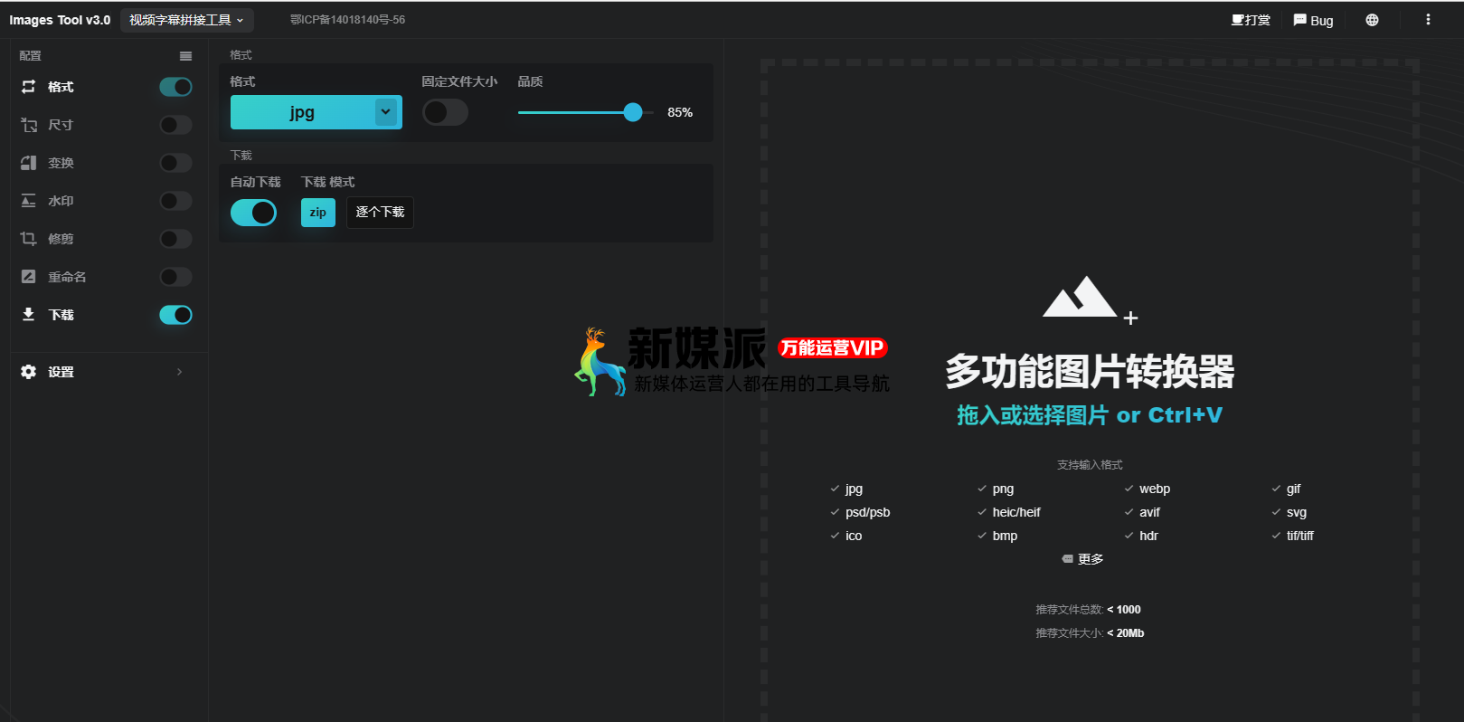Enable the 修剪 toggle
1464x722 pixels.
175,239
